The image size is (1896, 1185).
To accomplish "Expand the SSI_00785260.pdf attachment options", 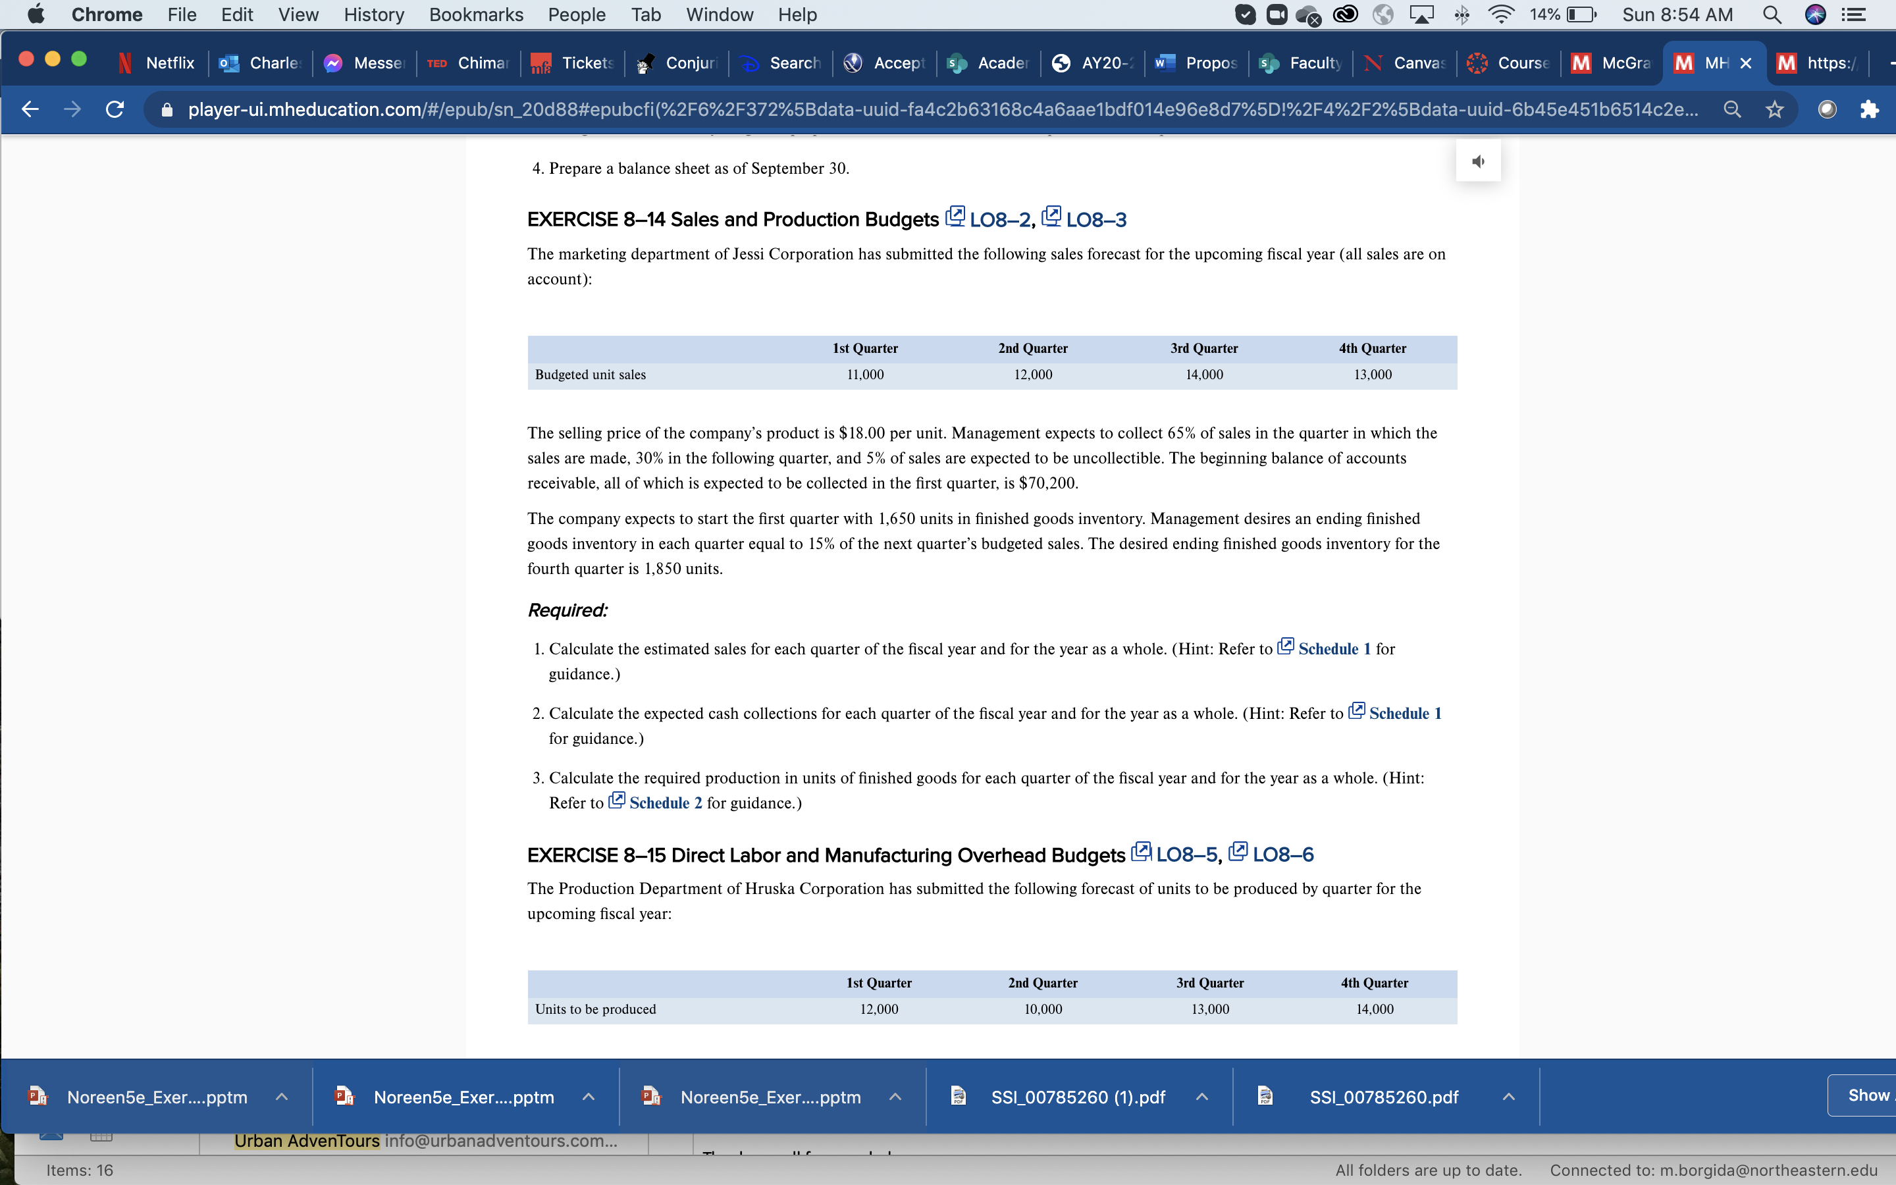I will click(1508, 1096).
